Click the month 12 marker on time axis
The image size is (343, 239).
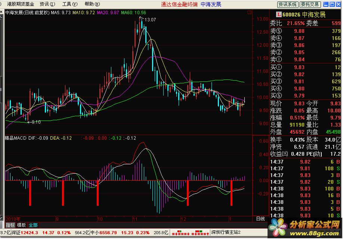183,219
